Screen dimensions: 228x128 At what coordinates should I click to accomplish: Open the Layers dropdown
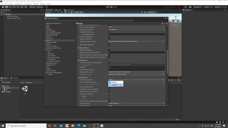(208, 7)
